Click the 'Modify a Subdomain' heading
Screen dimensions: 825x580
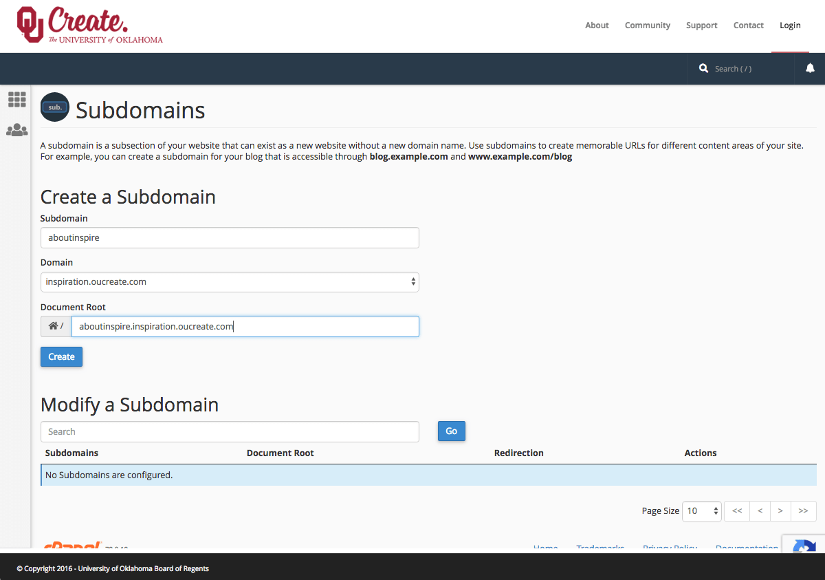129,405
